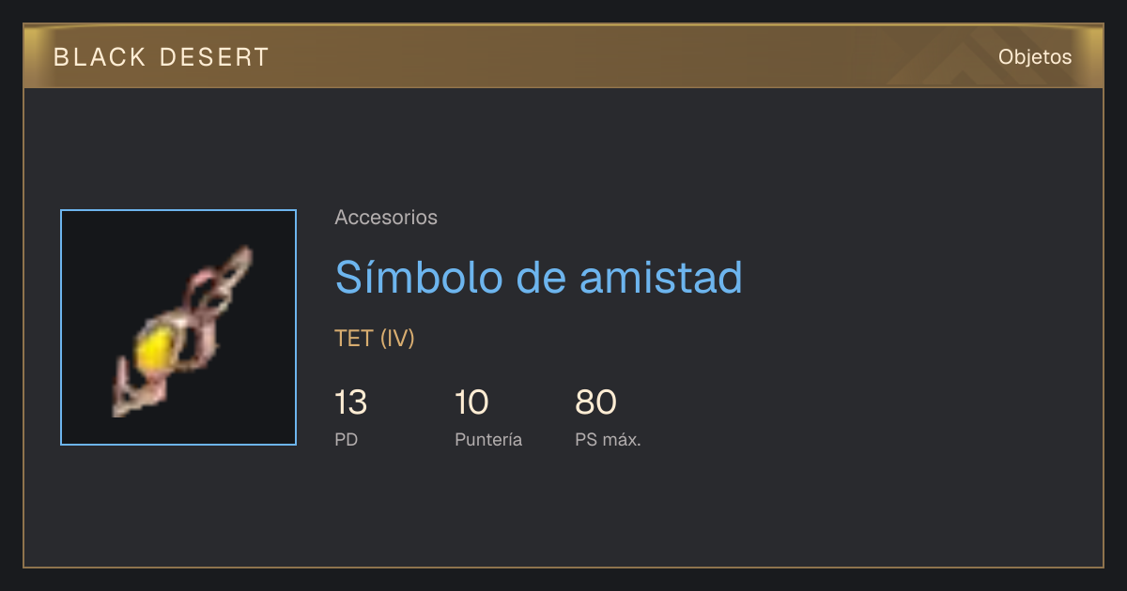The width and height of the screenshot is (1127, 591).
Task: Click the 80 max HP value
Action: [595, 402]
